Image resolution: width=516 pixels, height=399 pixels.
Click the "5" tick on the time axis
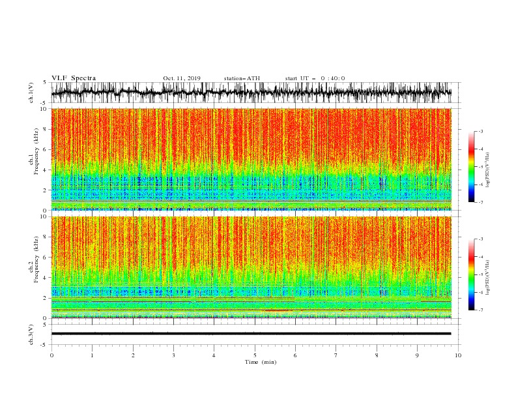click(255, 355)
